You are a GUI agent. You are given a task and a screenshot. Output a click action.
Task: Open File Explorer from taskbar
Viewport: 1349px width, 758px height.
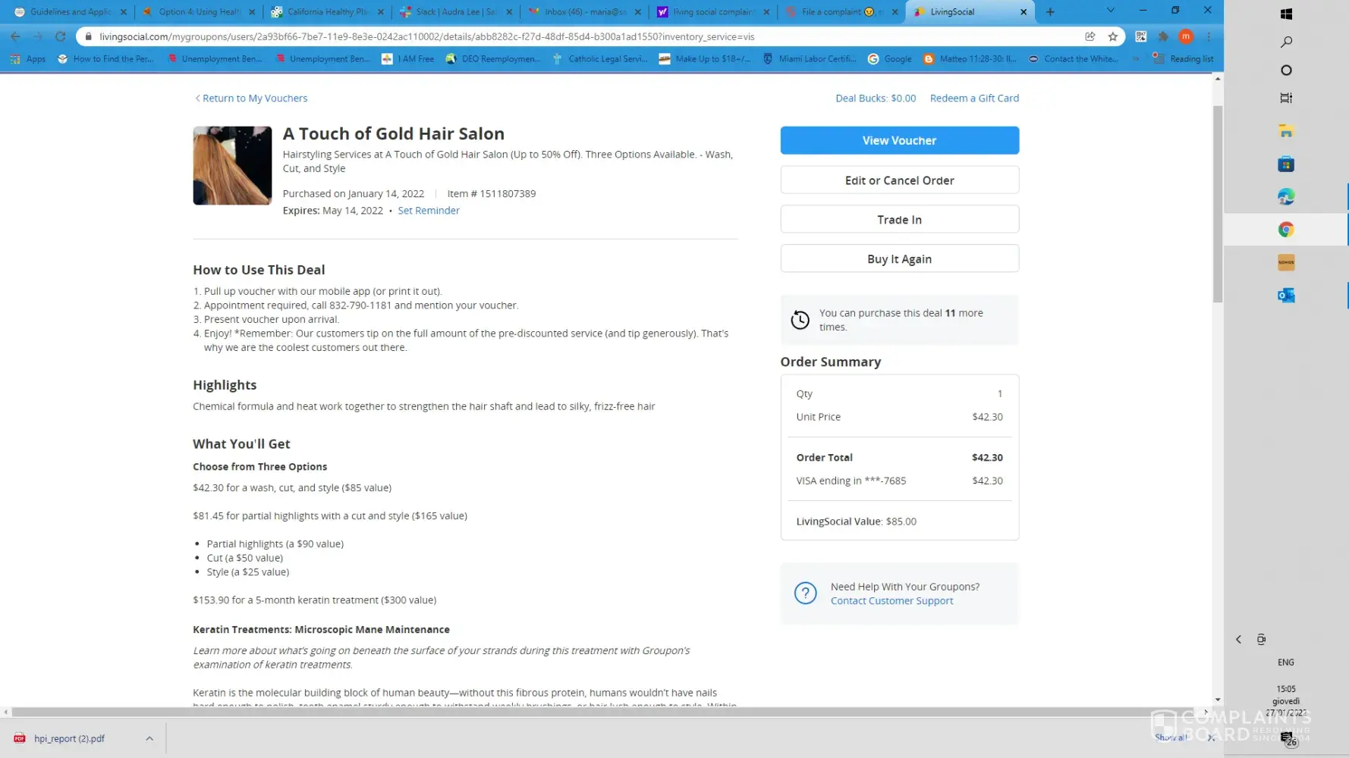(x=1286, y=131)
